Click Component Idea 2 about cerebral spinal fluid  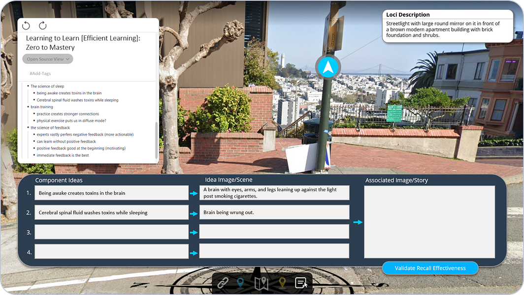pos(112,212)
